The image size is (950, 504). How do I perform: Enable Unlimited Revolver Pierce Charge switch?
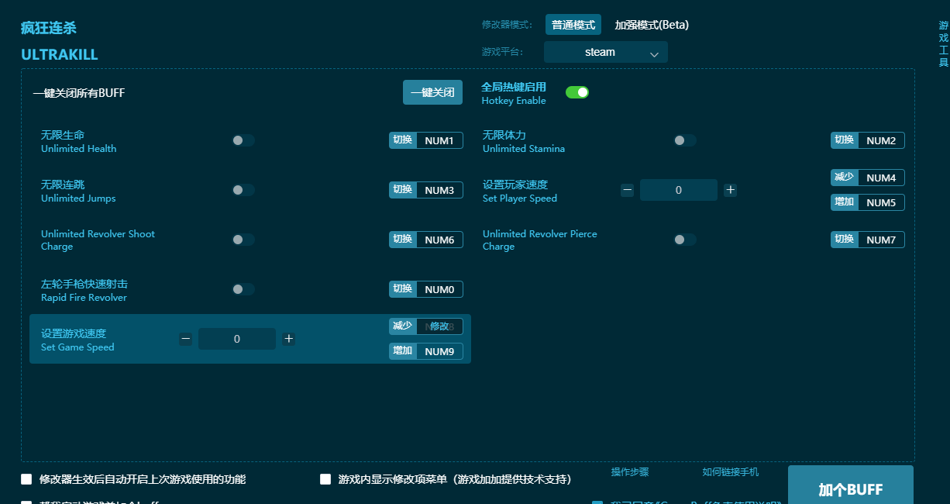[x=684, y=240]
